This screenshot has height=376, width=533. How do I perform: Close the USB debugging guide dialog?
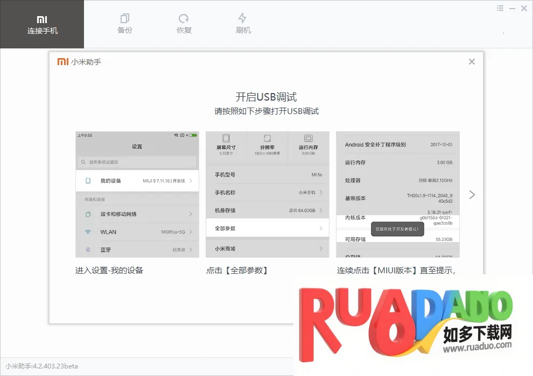tap(472, 62)
